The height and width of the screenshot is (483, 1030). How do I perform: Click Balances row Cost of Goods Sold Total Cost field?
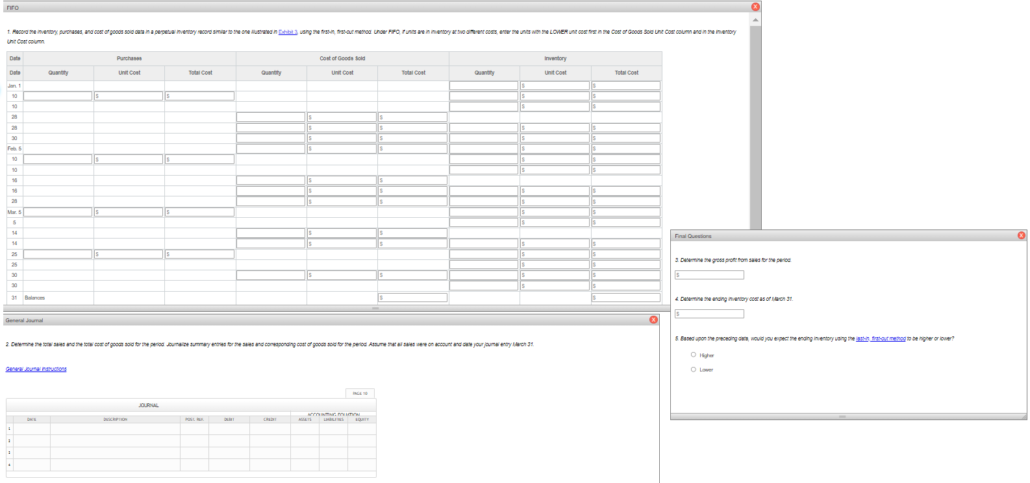pos(413,298)
